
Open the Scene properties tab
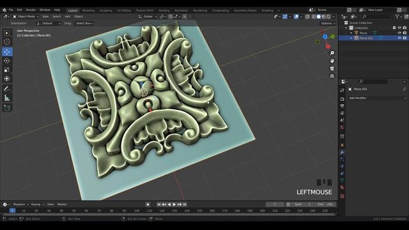(343, 120)
